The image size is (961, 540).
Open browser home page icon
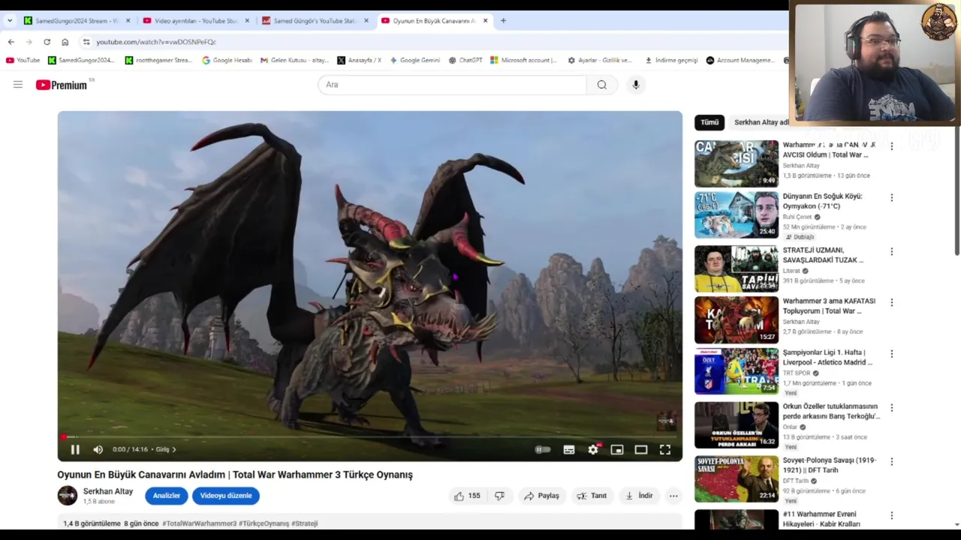[65, 42]
